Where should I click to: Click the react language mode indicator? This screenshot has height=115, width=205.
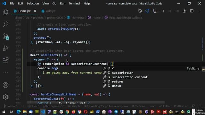(x=152, y=106)
